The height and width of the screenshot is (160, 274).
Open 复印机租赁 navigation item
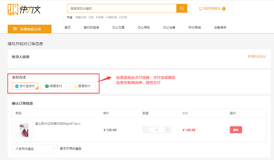click(91, 28)
